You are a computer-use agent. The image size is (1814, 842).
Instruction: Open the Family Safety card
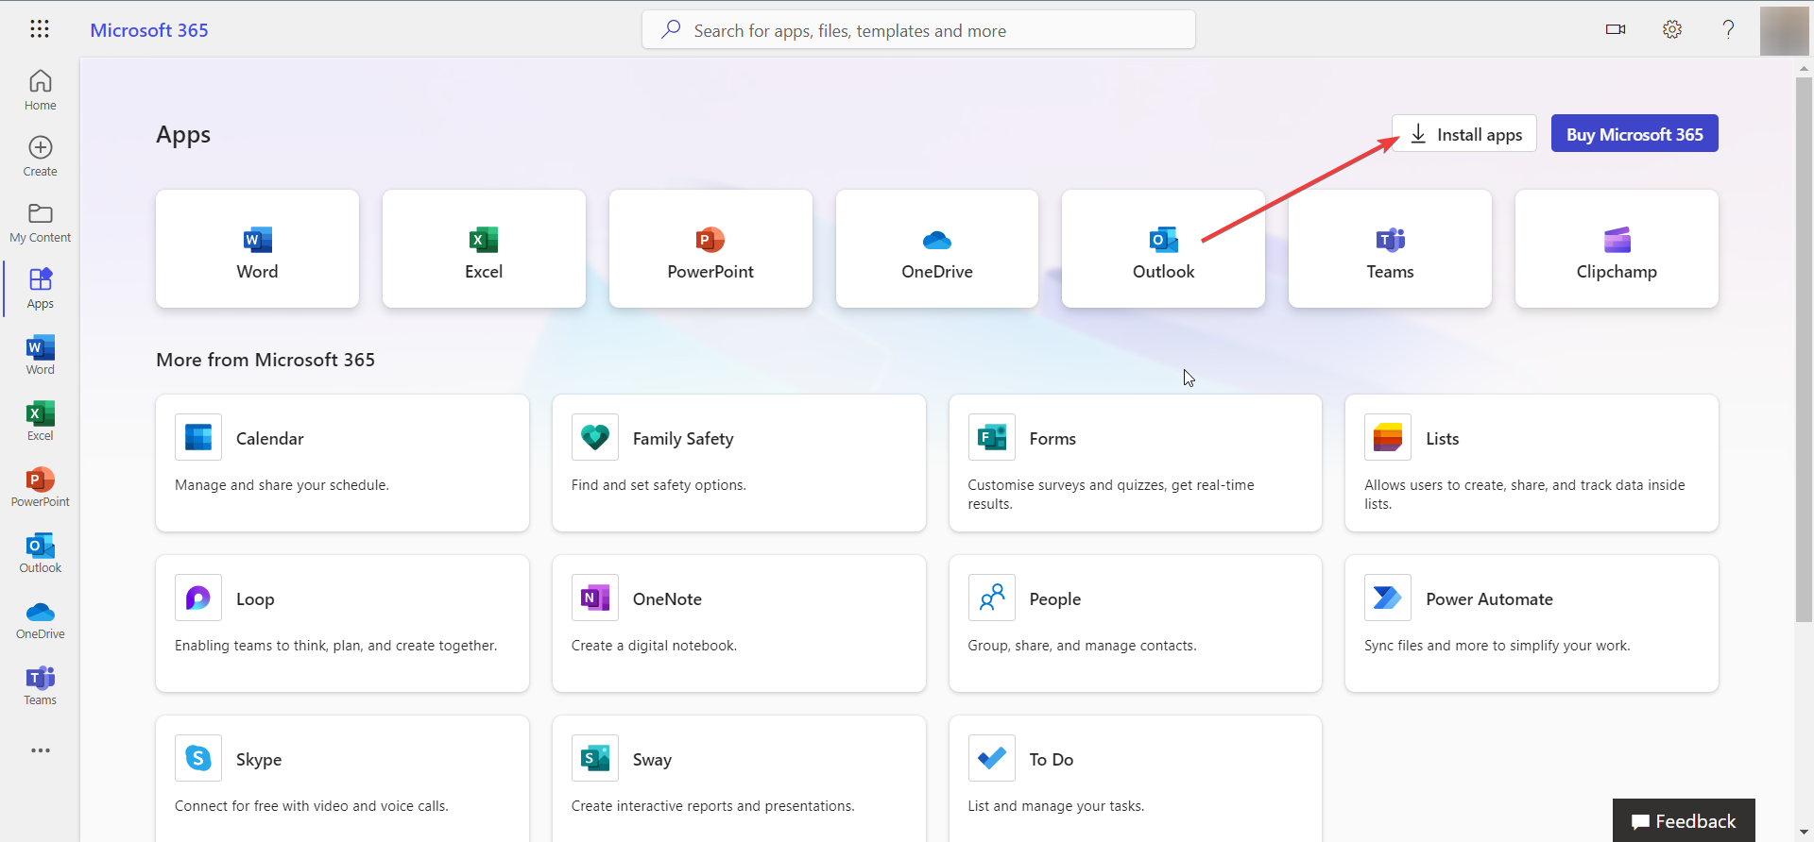(x=739, y=463)
